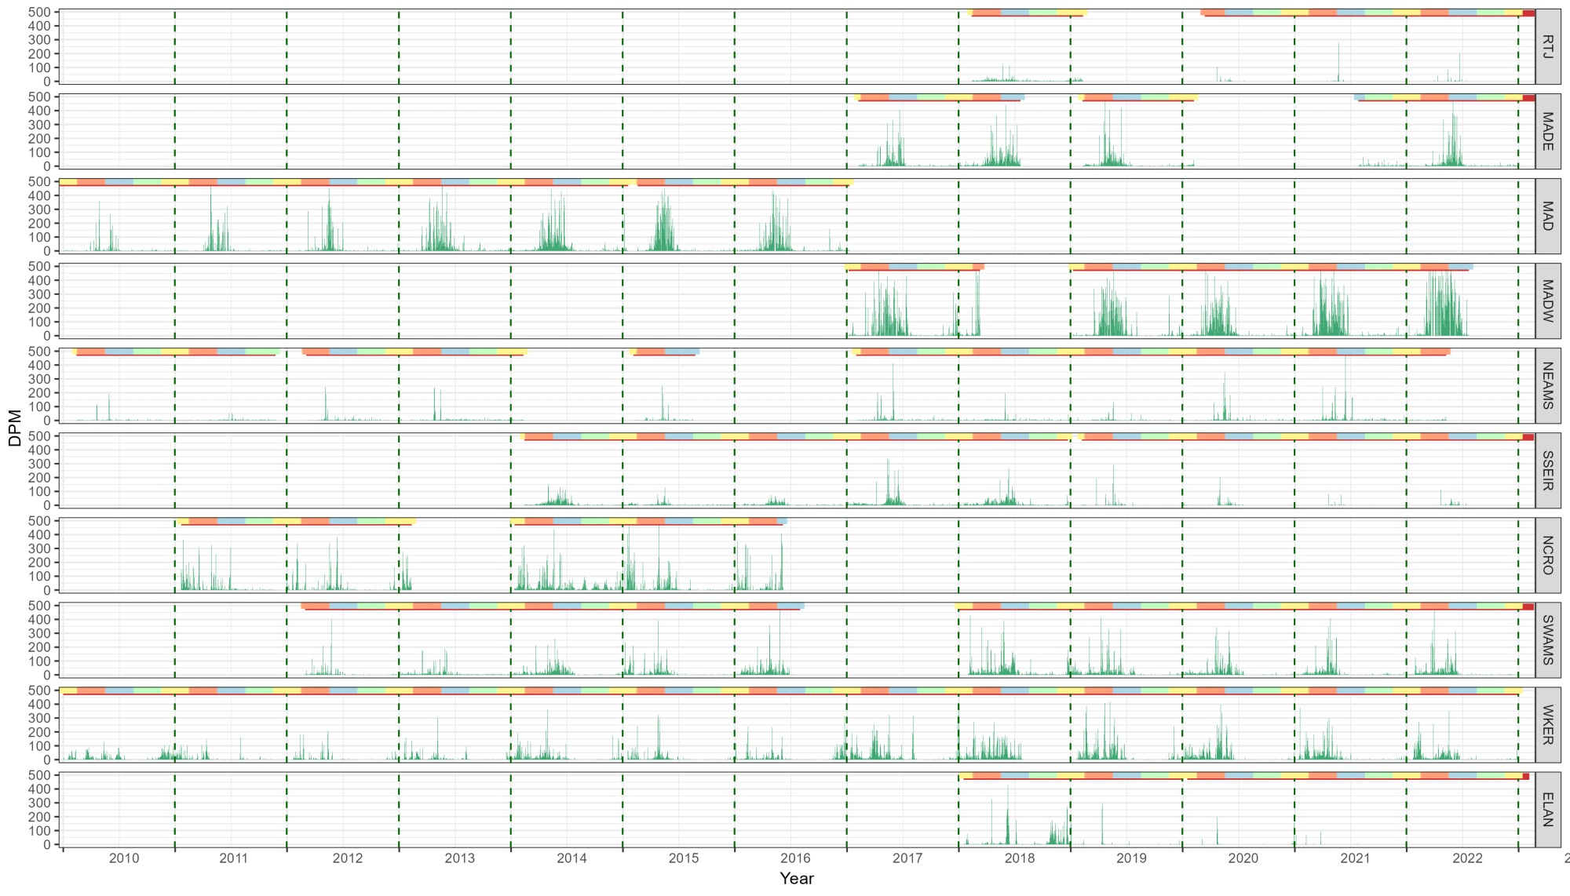
Task: Select the NCRO panel strip label
Action: (x=1547, y=555)
